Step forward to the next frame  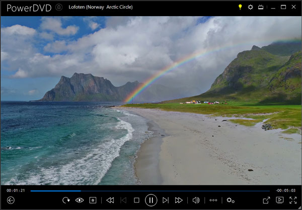click(x=166, y=200)
